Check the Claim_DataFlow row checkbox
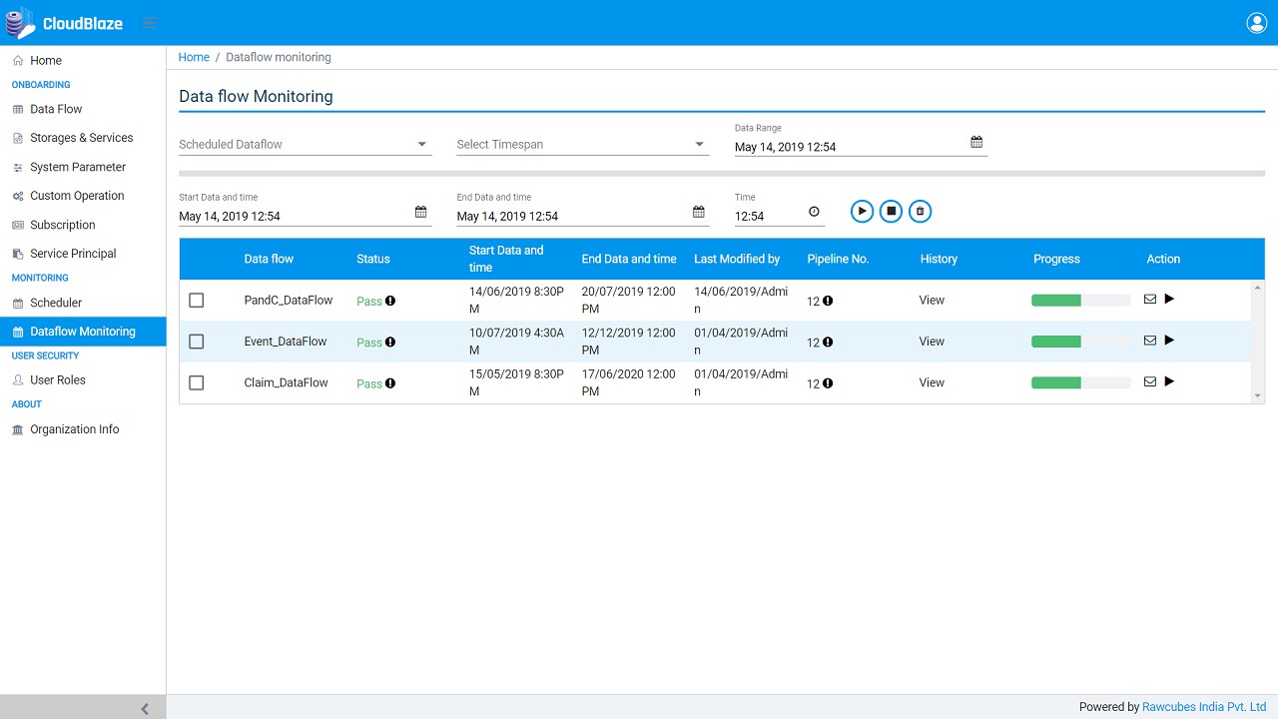The height and width of the screenshot is (719, 1278). tap(197, 383)
